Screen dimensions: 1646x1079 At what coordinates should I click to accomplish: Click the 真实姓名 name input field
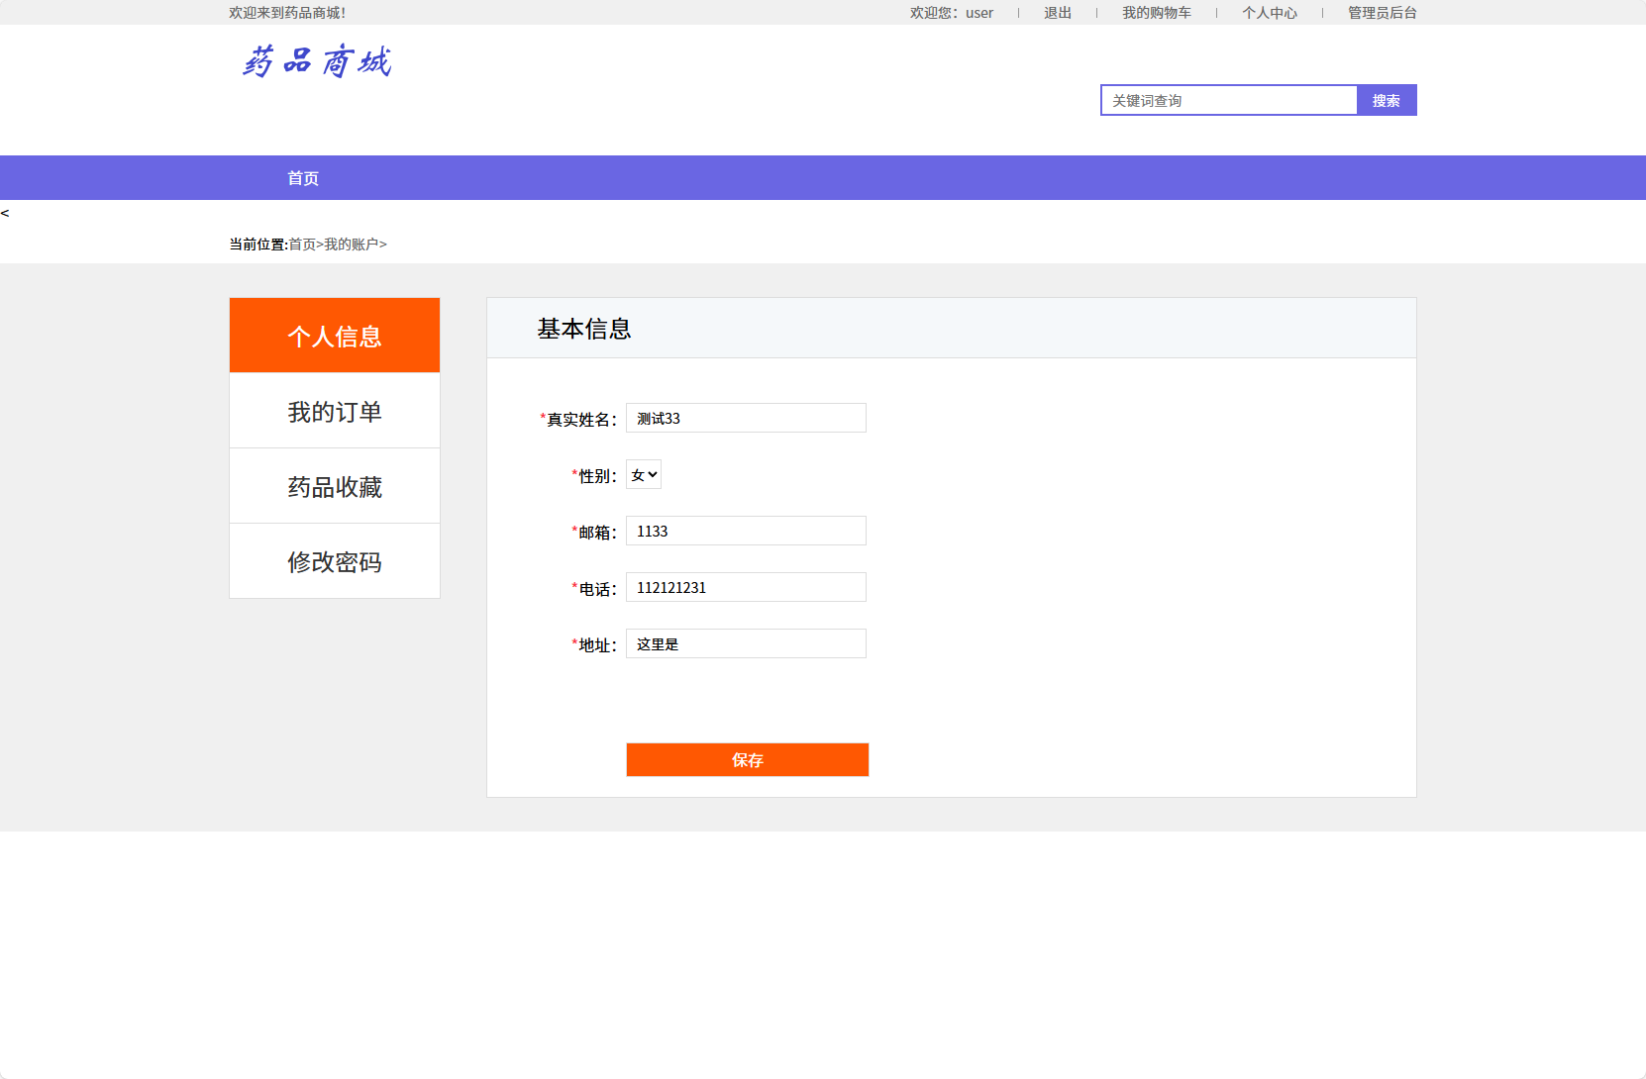point(746,418)
